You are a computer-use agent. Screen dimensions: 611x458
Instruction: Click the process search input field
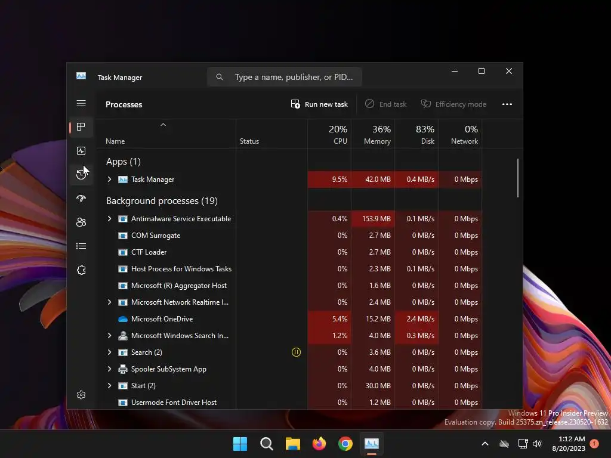click(x=285, y=77)
